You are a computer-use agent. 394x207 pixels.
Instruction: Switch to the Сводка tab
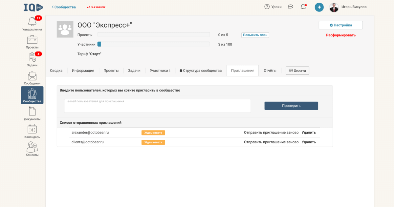coord(56,71)
